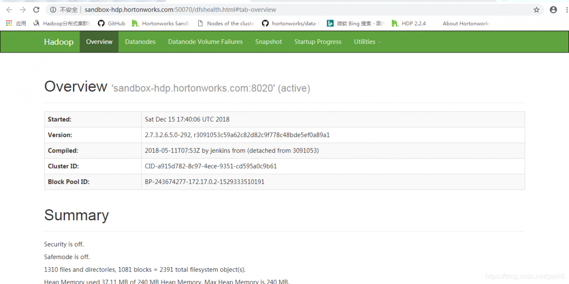Click the 'Safemode is off.' line

tap(67, 257)
